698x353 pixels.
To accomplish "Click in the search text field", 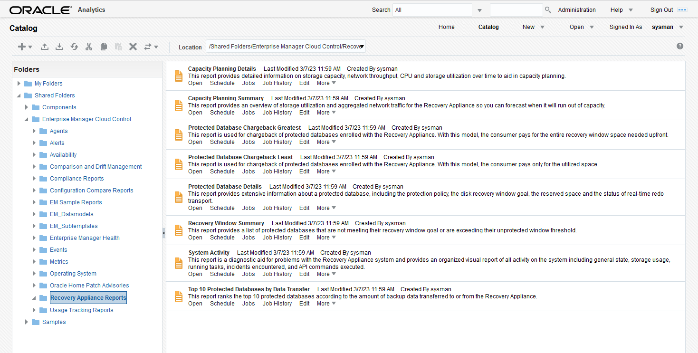I will 516,10.
